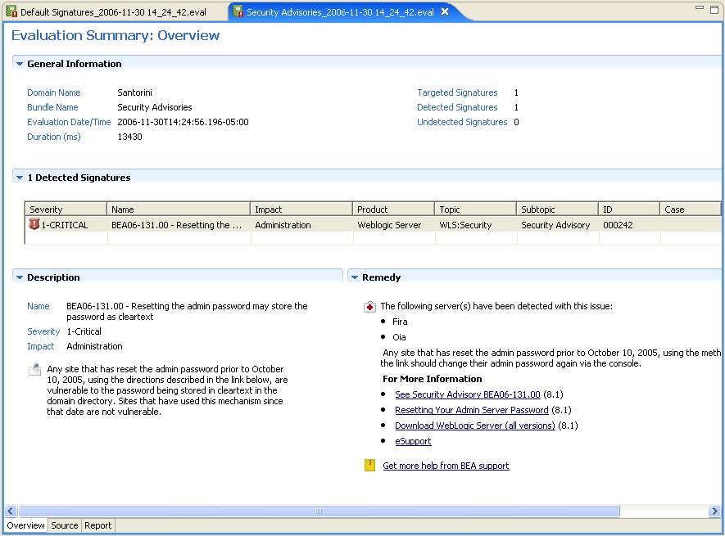Click the For More Information heading
This screenshot has width=725, height=536.
(x=433, y=379)
